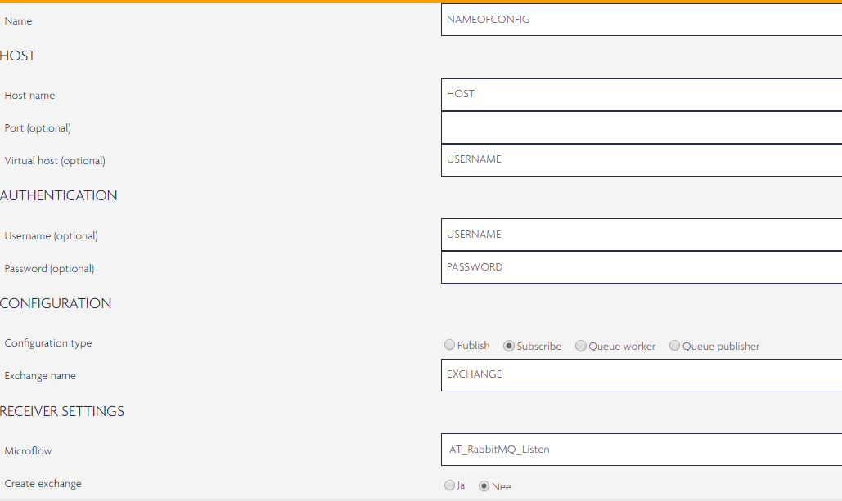Click the Name field label

[18, 21]
